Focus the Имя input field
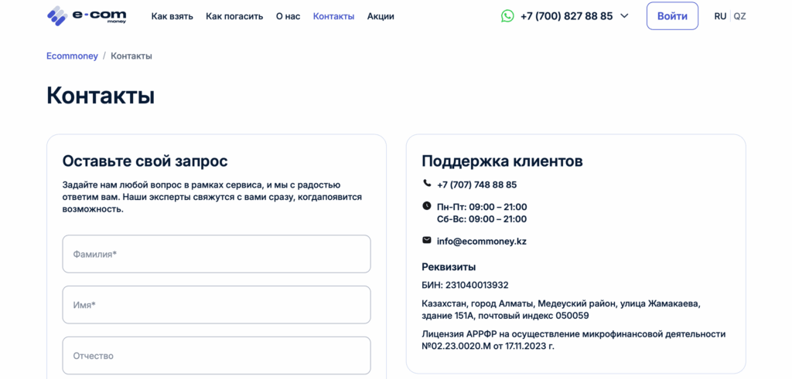 point(217,305)
